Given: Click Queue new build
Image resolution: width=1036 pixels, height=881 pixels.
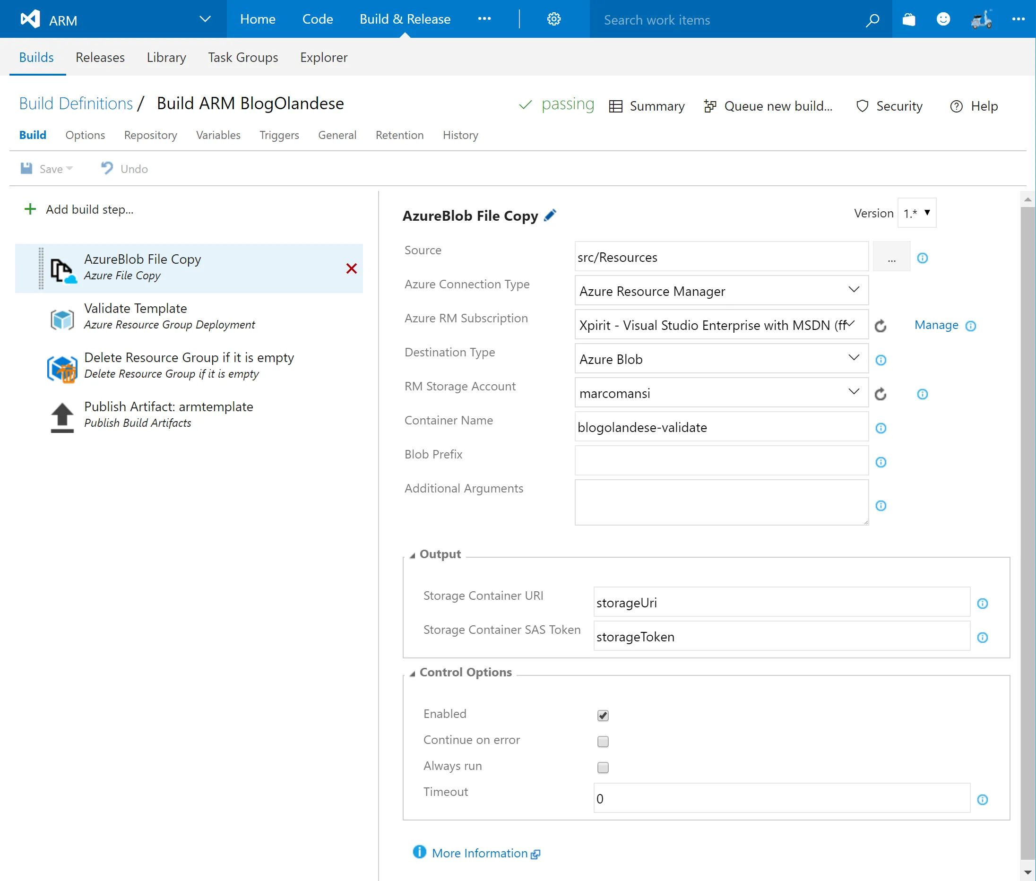Looking at the screenshot, I should coord(768,106).
